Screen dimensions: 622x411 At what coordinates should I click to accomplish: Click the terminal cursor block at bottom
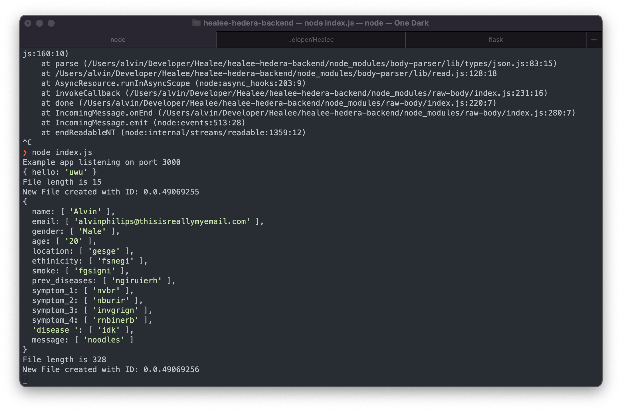click(x=25, y=379)
